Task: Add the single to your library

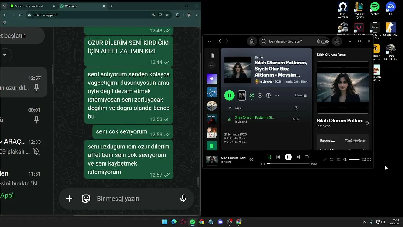Action: pos(260,96)
